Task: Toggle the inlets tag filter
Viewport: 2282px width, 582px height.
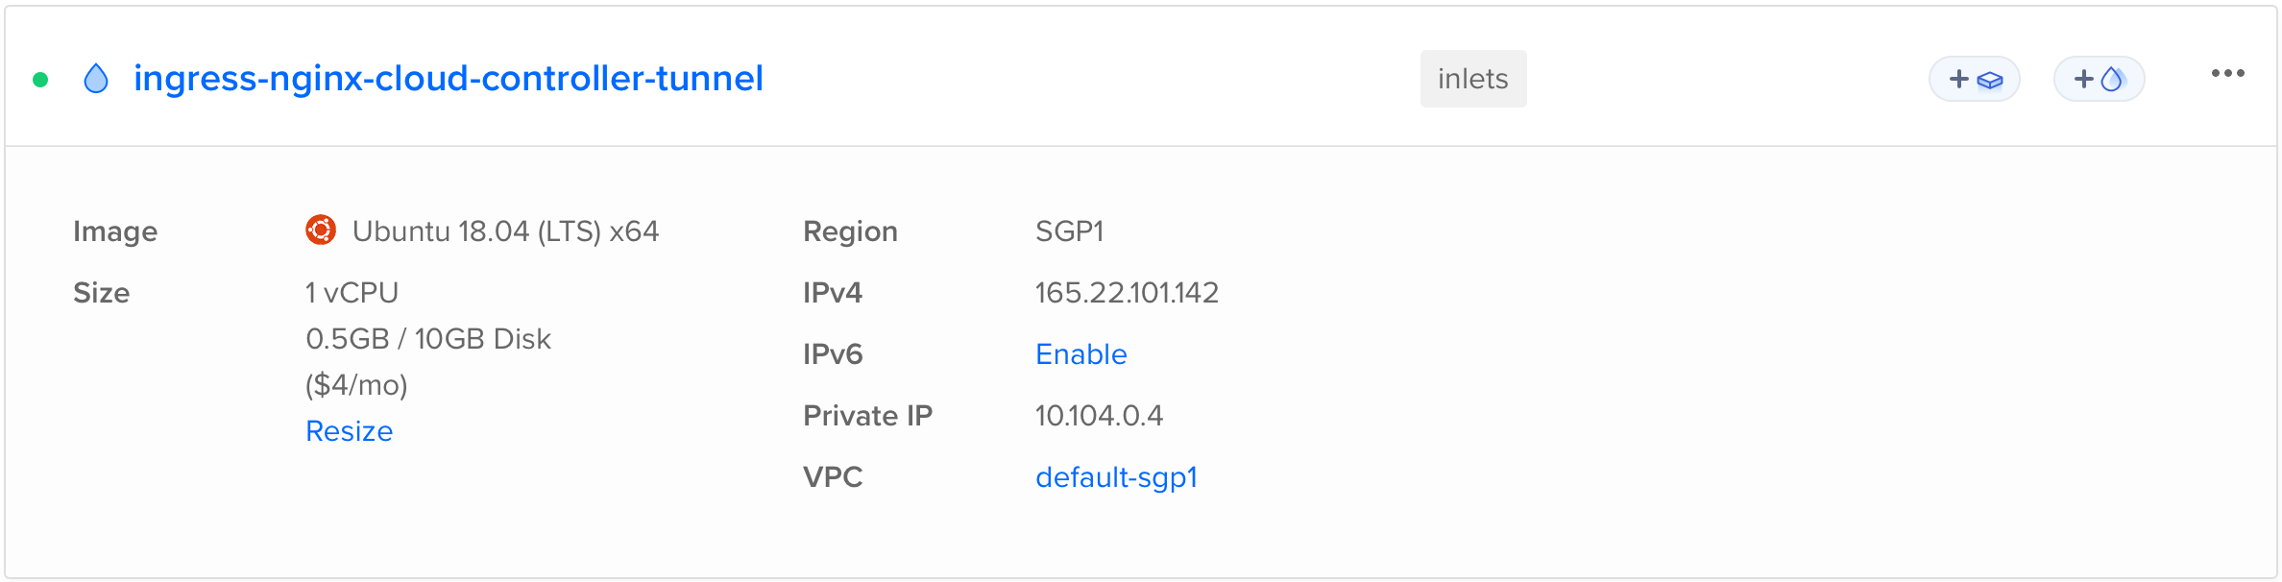Action: pos(1473,79)
